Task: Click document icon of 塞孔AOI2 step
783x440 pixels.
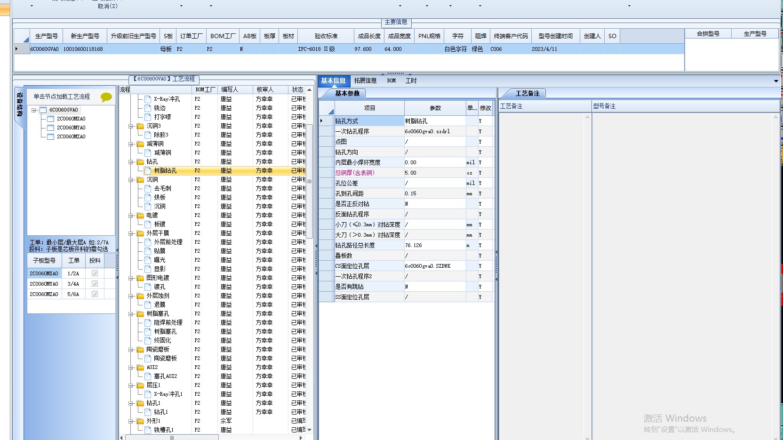Action: pyautogui.click(x=148, y=376)
